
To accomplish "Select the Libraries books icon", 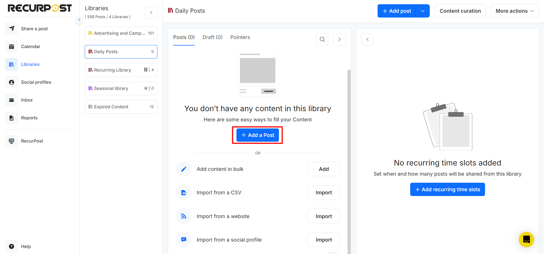I will 11,64.
